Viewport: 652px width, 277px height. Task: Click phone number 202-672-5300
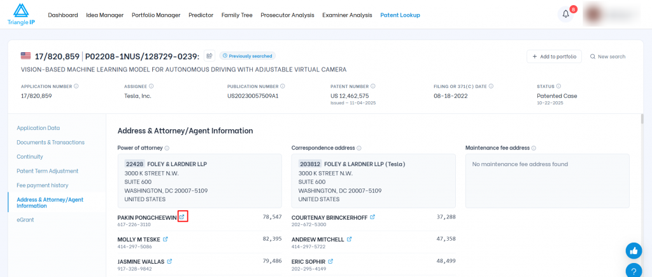click(309, 225)
